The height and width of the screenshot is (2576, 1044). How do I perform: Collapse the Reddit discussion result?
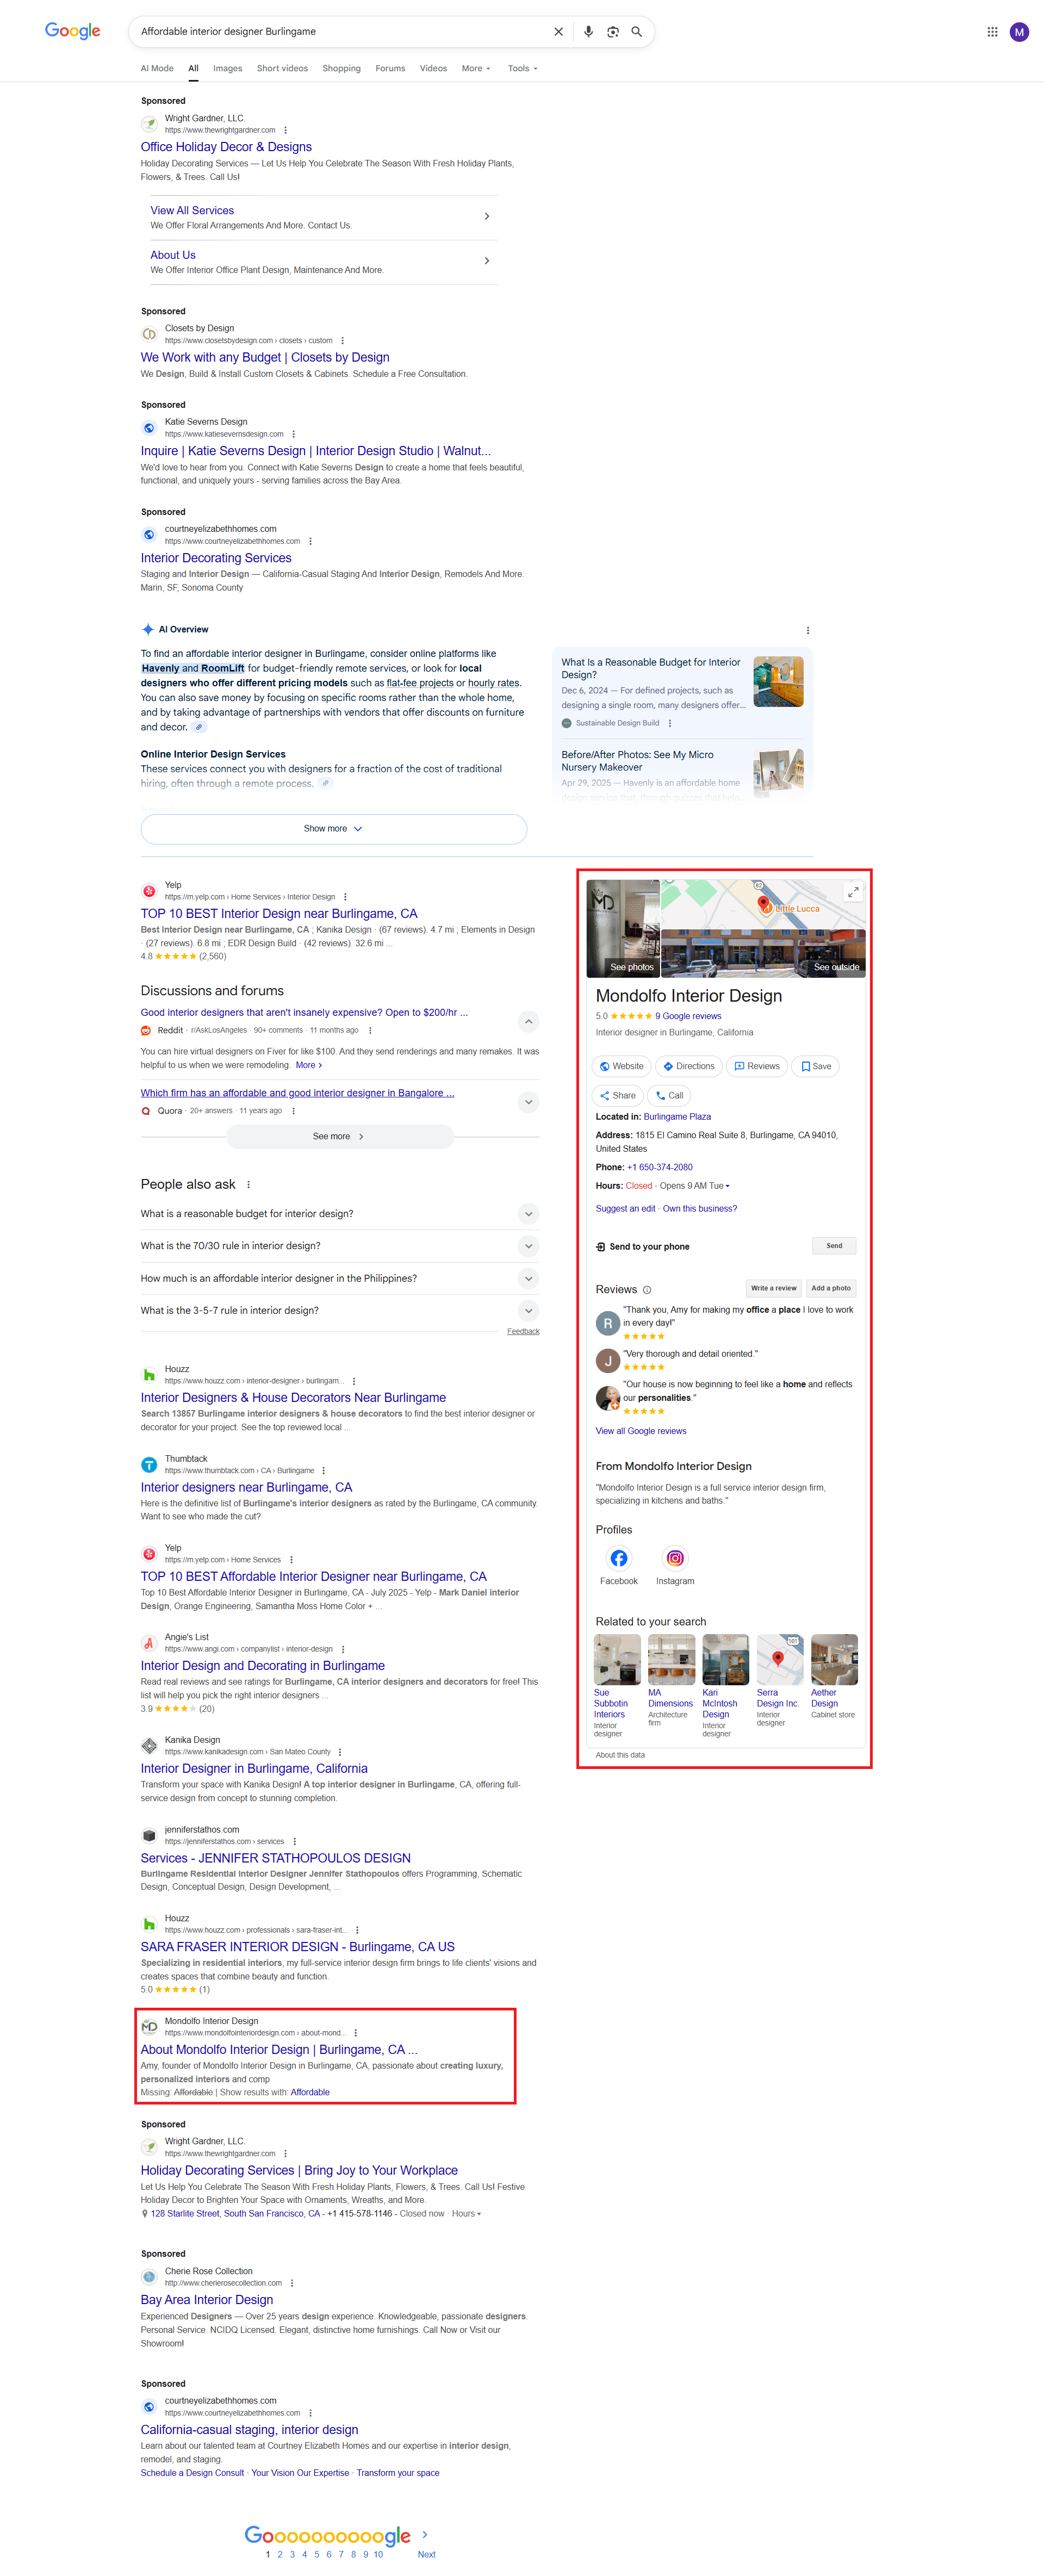click(529, 1021)
